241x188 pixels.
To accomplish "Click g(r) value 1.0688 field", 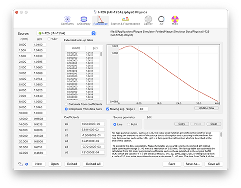I will pos(40,73).
